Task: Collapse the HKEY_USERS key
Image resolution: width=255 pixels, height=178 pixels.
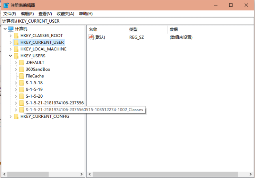Action: point(10,56)
